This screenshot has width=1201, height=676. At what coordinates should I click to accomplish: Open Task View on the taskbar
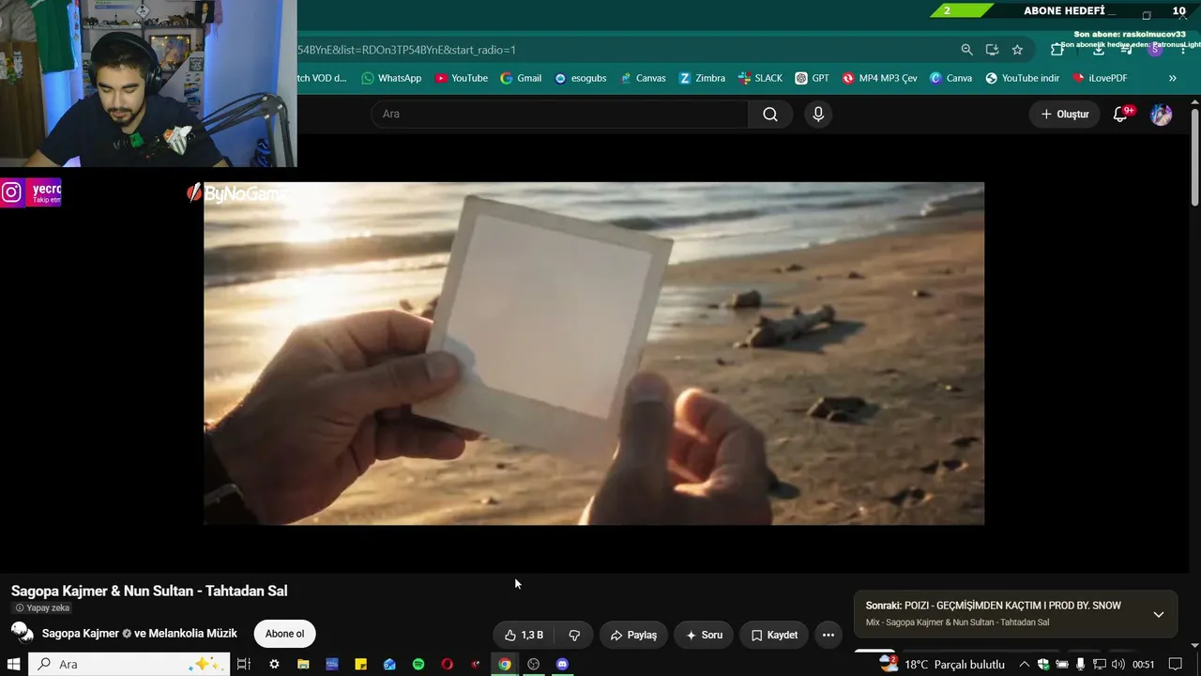coord(243,664)
